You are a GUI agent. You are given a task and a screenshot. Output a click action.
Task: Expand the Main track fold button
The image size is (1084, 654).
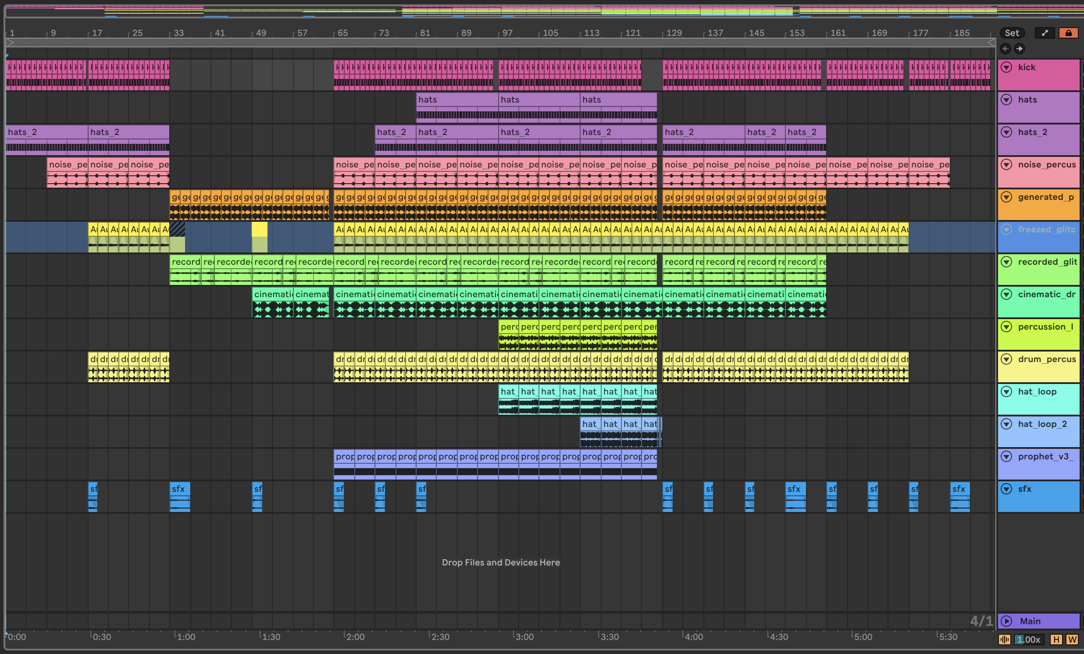(x=1006, y=621)
